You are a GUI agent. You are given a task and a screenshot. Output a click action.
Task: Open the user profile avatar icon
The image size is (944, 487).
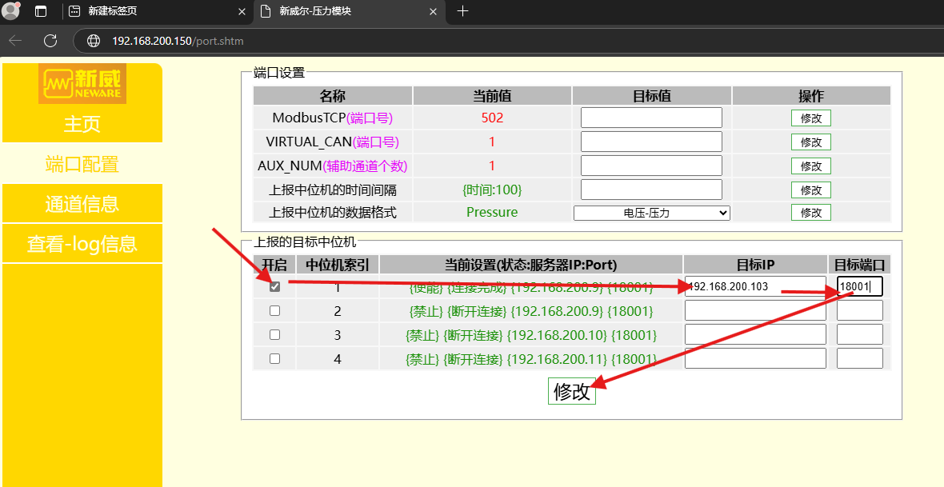click(x=11, y=11)
